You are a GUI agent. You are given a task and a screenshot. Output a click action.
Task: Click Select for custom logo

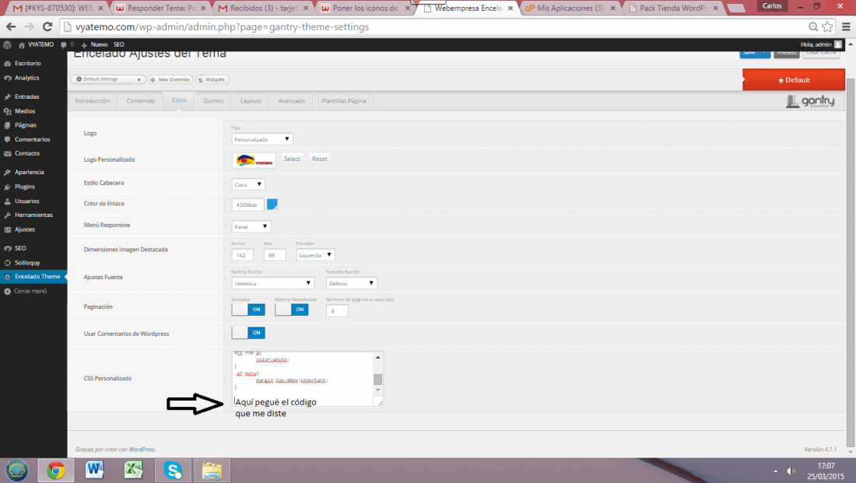tap(292, 159)
